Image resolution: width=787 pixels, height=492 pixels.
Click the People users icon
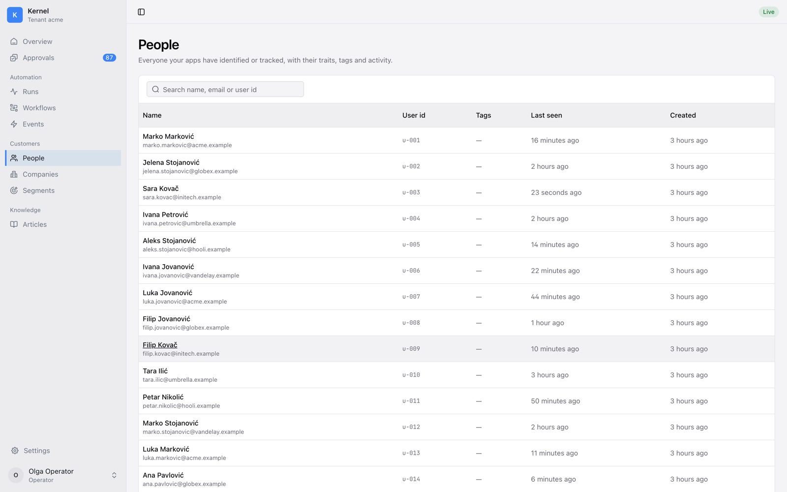coord(14,158)
